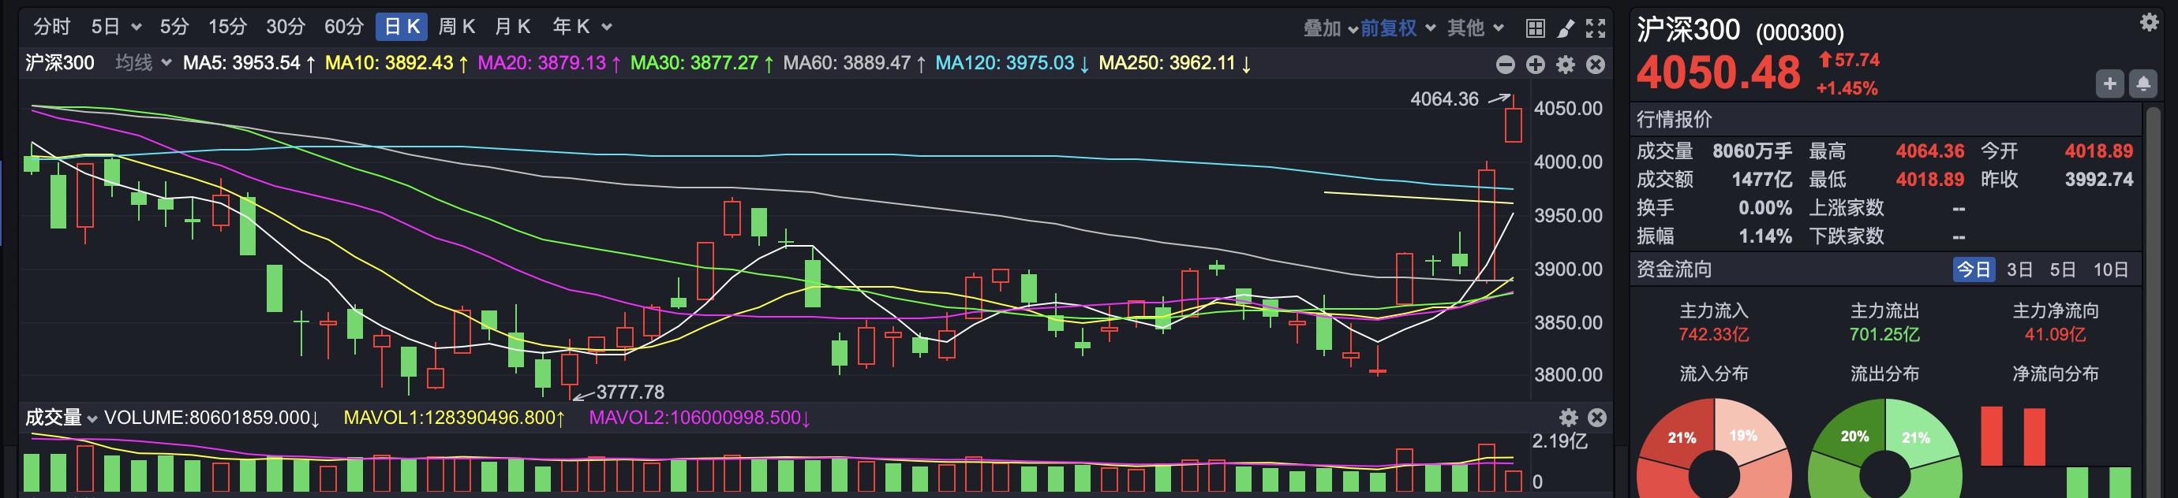Select the drawing brush tool icon

pos(1565,28)
